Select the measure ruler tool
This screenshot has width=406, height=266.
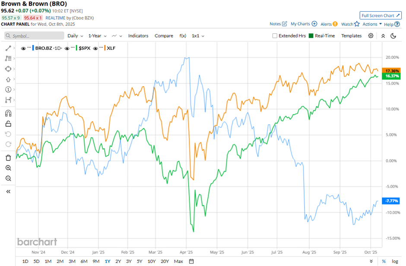[8, 100]
